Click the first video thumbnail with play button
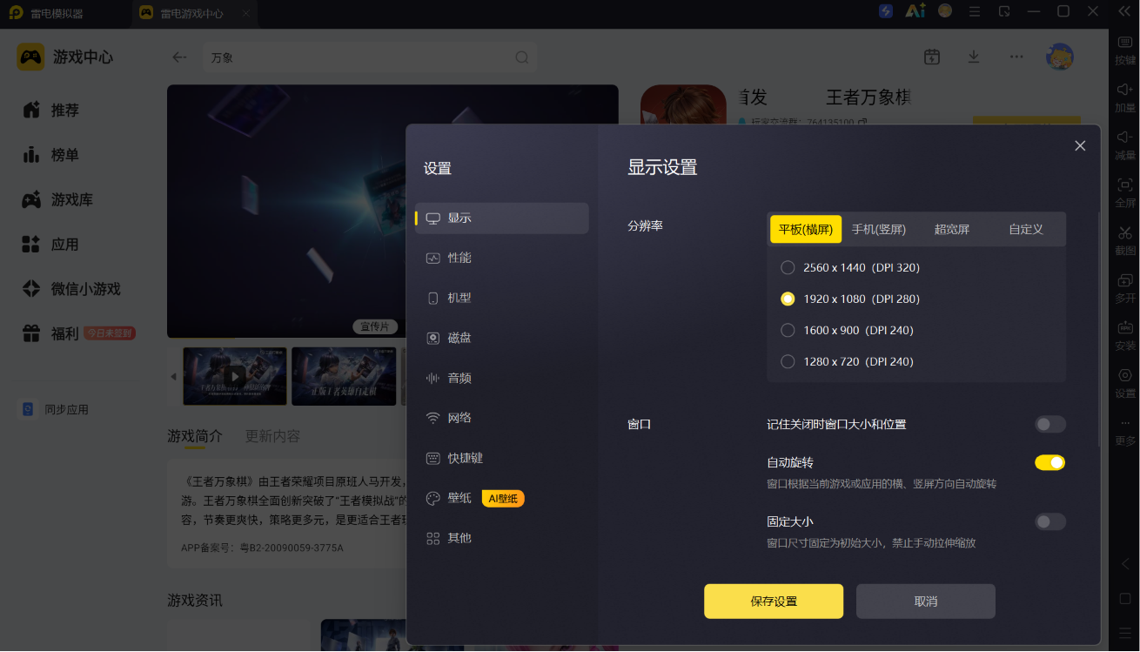The width and height of the screenshot is (1140, 652). 235,376
